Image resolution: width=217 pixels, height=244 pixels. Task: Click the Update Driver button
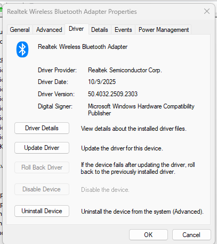pyautogui.click(x=42, y=148)
